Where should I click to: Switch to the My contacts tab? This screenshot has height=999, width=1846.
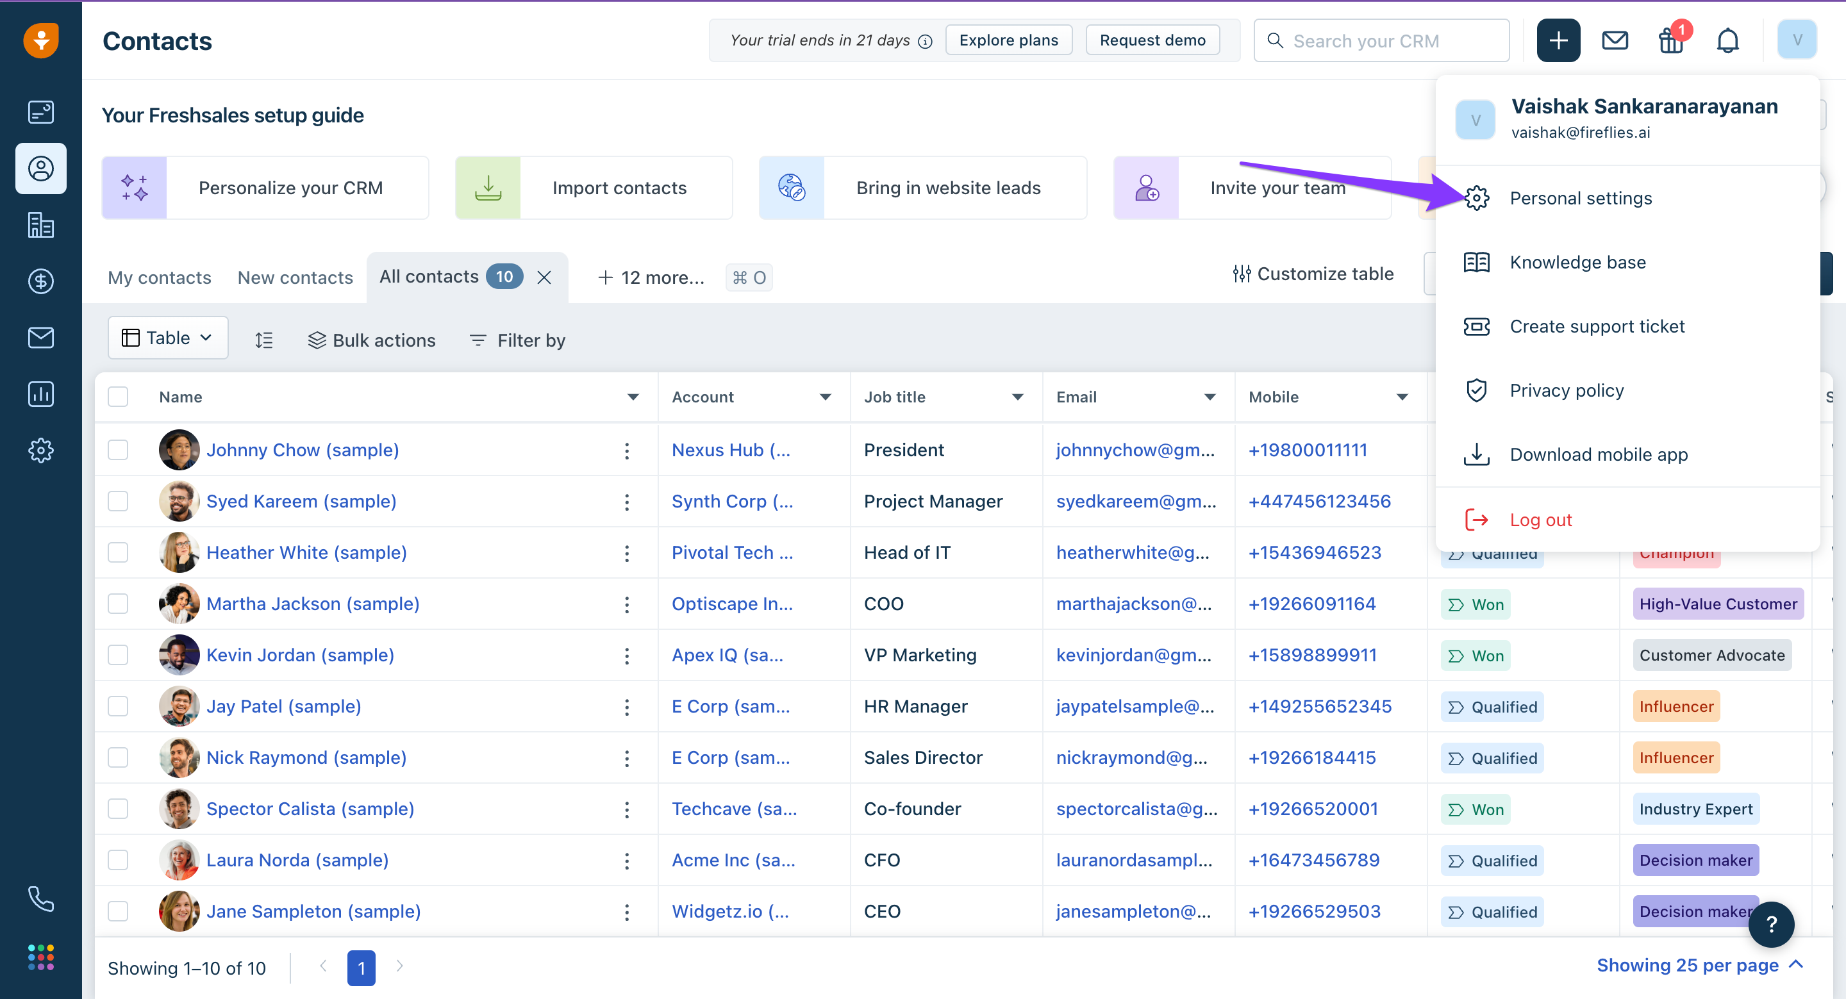(x=159, y=277)
